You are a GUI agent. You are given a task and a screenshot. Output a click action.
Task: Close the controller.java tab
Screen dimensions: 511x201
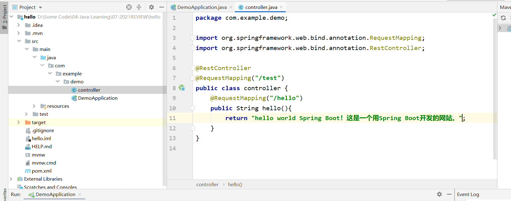(x=281, y=7)
